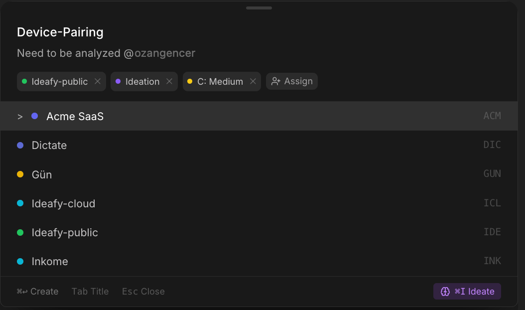Click the Create shortcut hint
This screenshot has width=525, height=310.
tap(38, 292)
